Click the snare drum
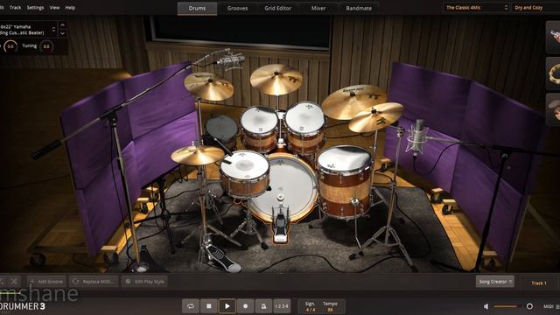The width and height of the screenshot is (560, 315). 245,173
